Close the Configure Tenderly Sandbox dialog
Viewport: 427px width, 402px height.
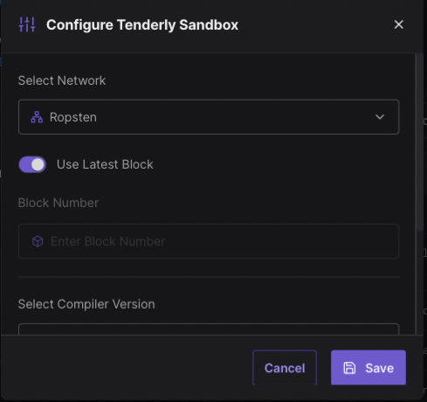click(x=398, y=24)
